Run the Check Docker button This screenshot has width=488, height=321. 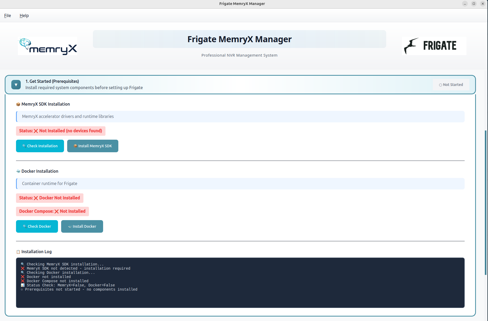coord(37,226)
